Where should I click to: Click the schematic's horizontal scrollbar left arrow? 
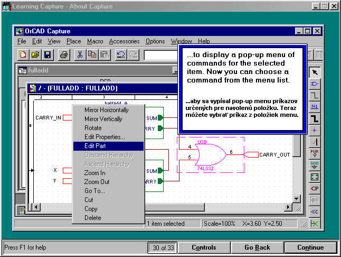pyautogui.click(x=36, y=206)
